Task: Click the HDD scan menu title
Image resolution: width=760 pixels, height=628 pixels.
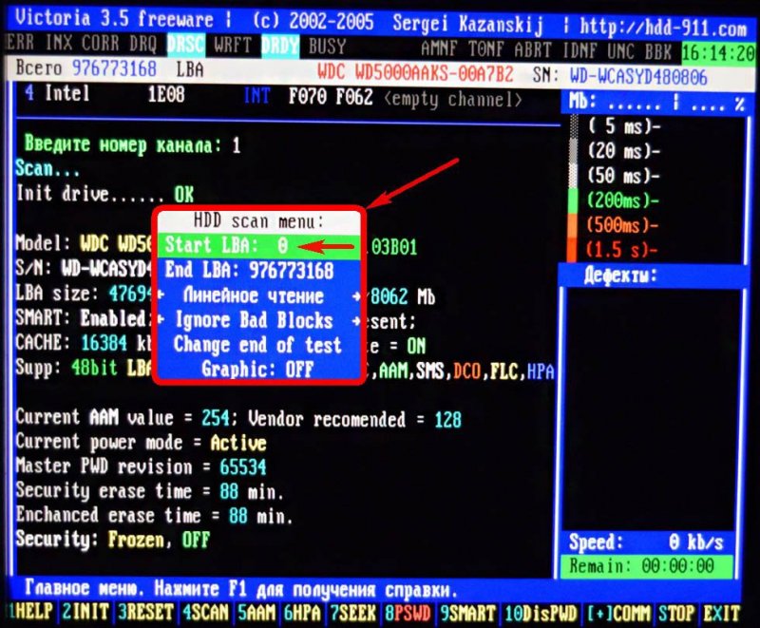Action: [x=258, y=221]
